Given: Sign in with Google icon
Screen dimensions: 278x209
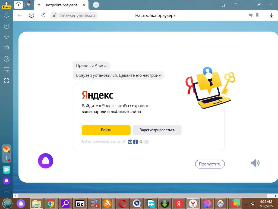Looking at the screenshot, I should (141, 142).
